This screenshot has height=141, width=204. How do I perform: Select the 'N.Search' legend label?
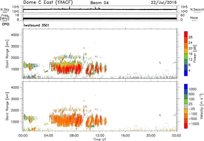(197, 9)
